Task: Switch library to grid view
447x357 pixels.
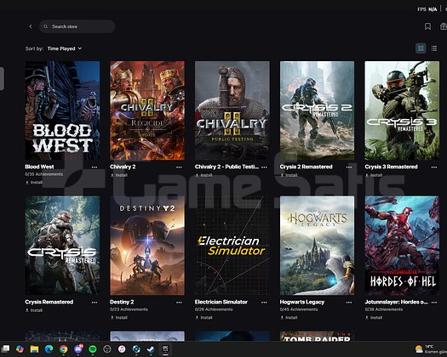Action: point(421,48)
